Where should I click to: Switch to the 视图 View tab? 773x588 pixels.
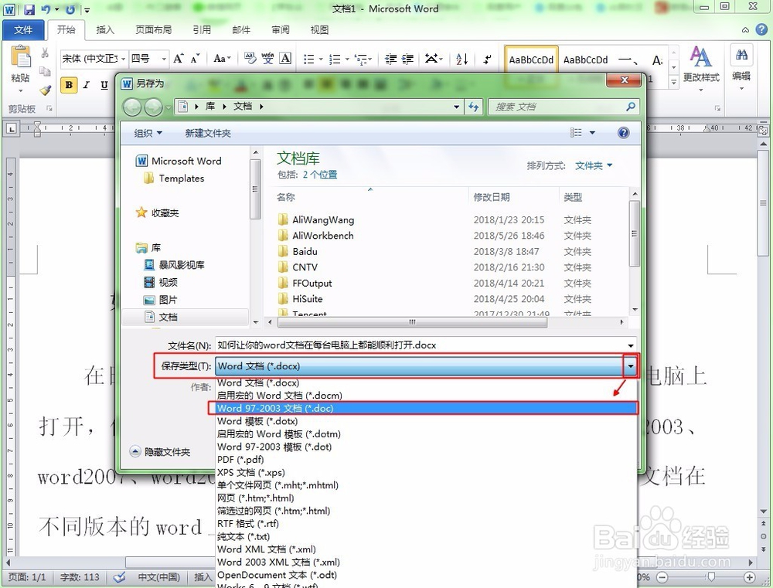[x=319, y=30]
